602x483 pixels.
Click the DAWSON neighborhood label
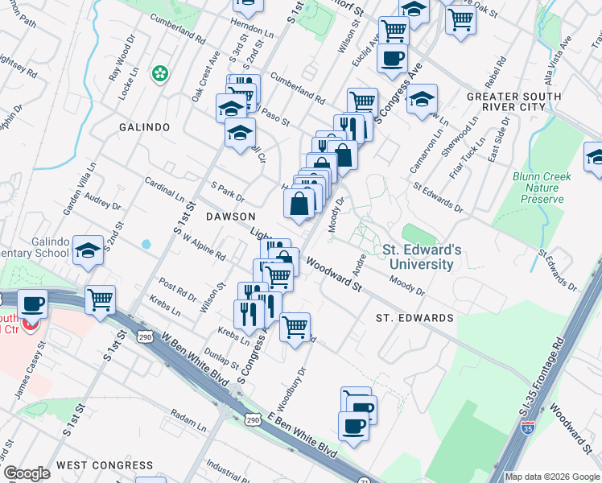231,217
